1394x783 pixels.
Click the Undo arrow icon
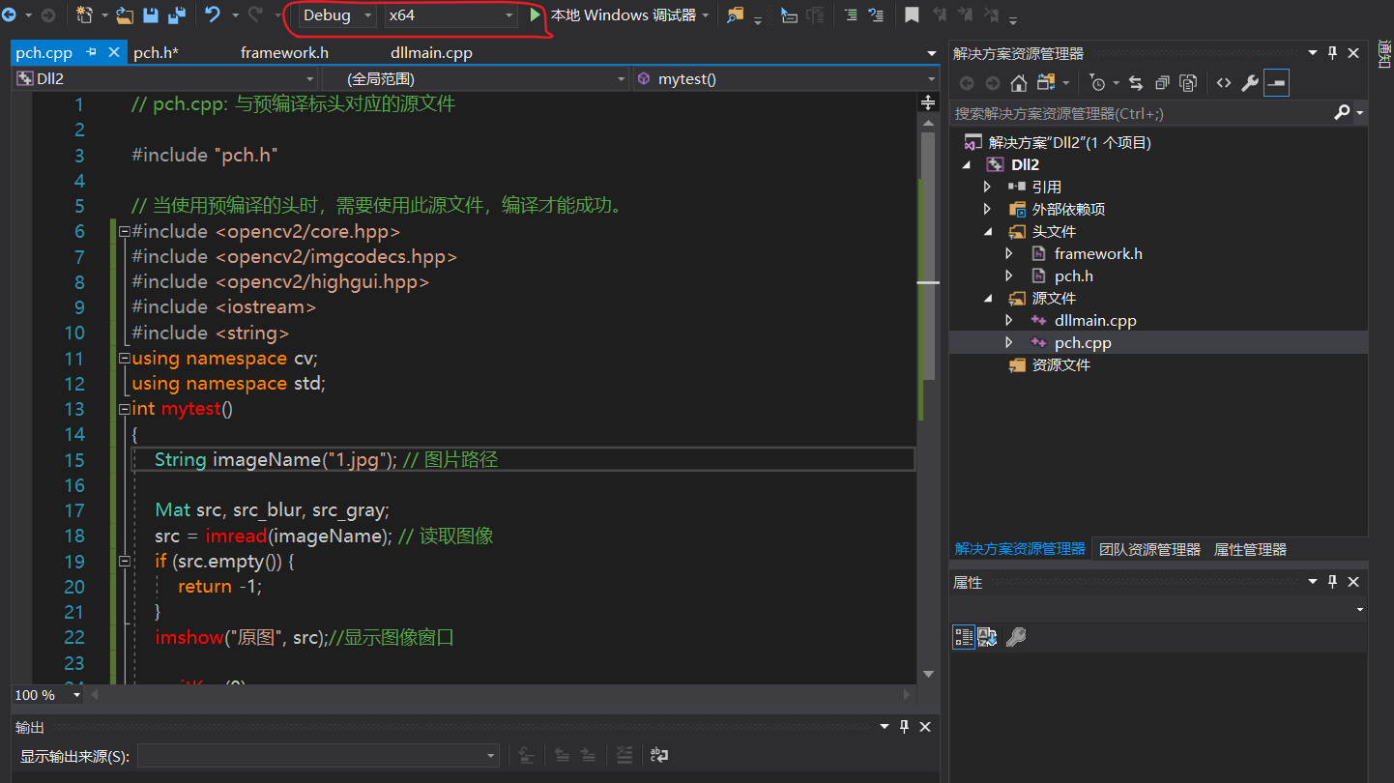coord(214,15)
